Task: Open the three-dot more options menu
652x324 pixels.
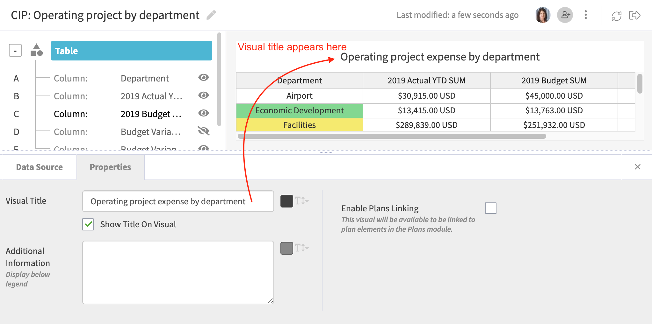Action: 586,15
